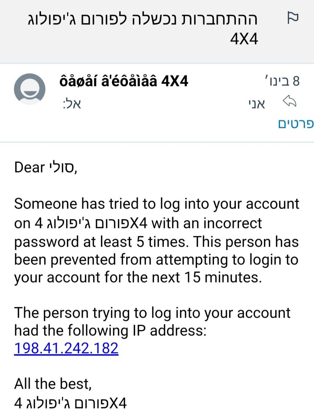Click the sentence 'Someone has tried to log'

tap(156, 204)
